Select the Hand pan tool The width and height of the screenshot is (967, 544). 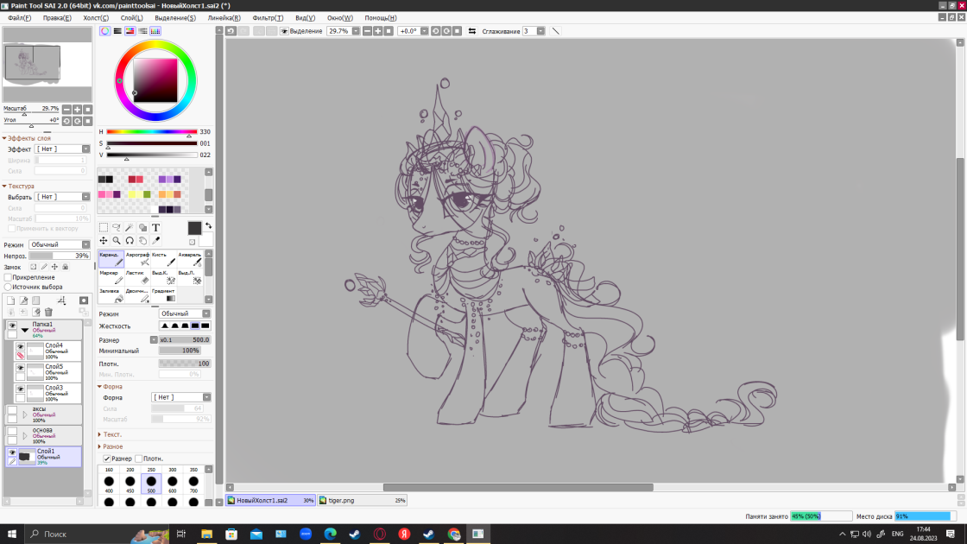[x=142, y=241]
